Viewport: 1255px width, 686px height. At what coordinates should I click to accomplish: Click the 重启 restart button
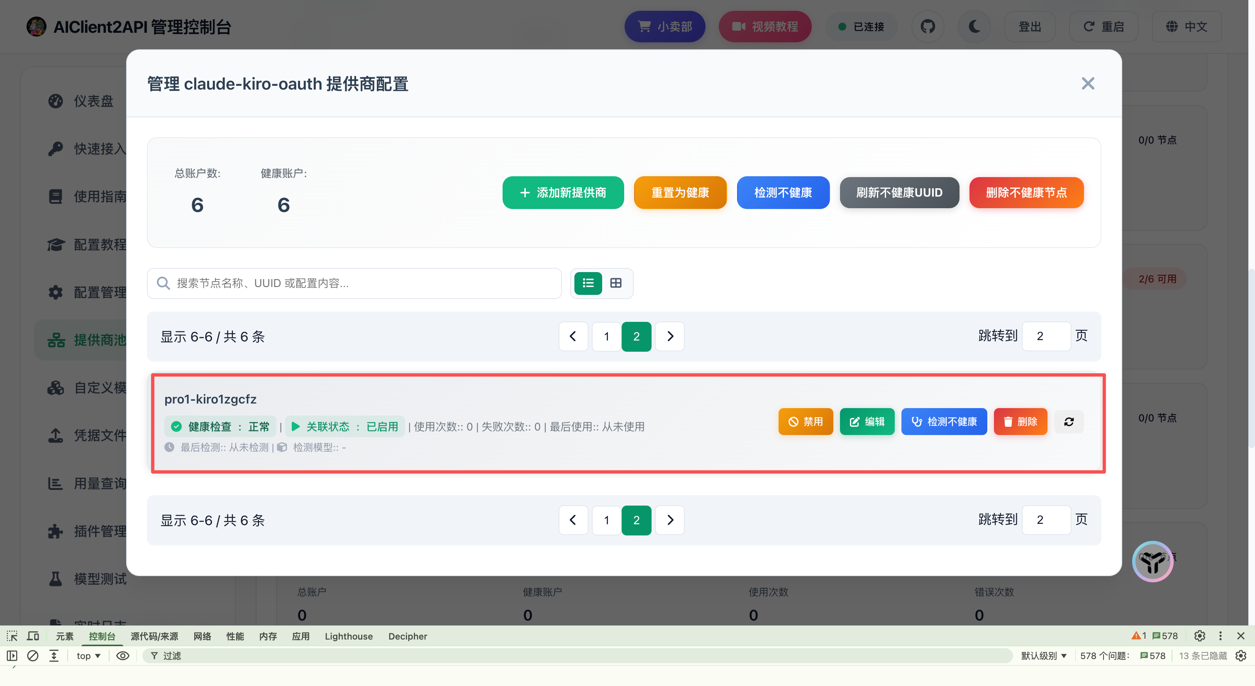coord(1103,26)
